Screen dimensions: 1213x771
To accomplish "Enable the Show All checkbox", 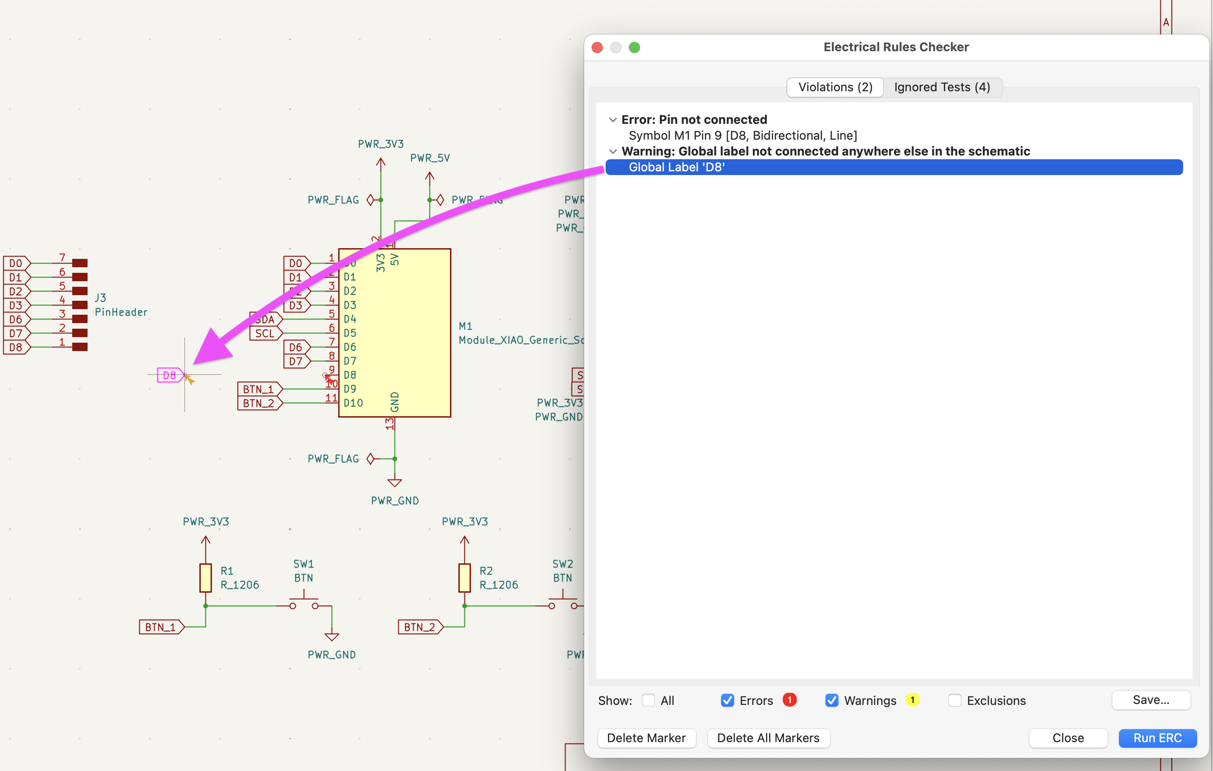I will tap(648, 701).
